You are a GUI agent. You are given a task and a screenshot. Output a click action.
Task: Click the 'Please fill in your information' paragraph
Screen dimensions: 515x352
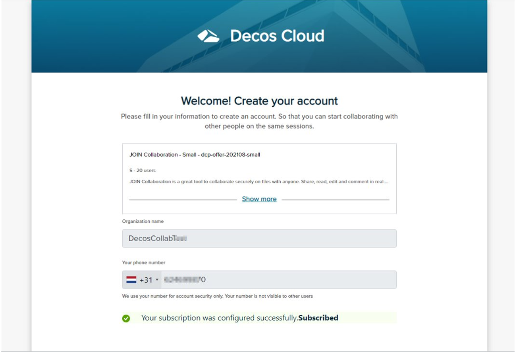(x=259, y=121)
